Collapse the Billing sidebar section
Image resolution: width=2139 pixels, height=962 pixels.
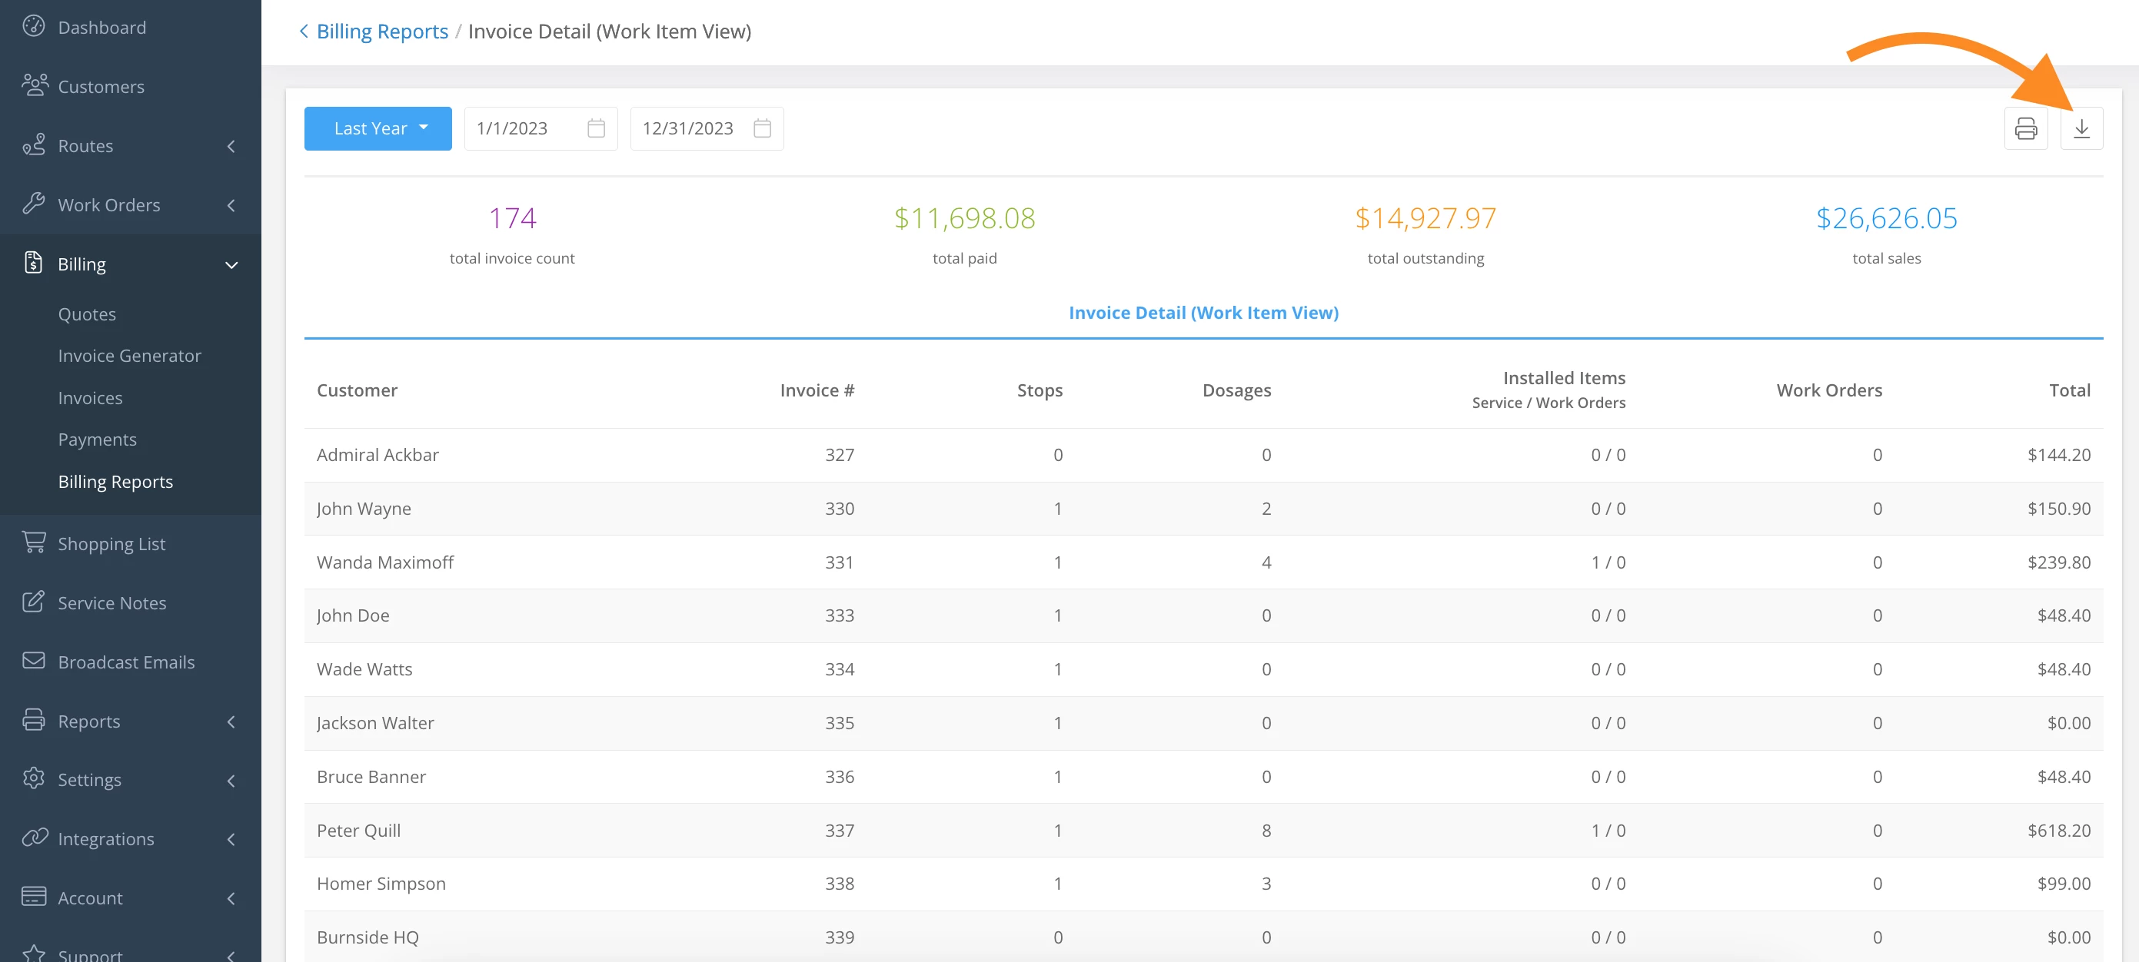coord(231,265)
